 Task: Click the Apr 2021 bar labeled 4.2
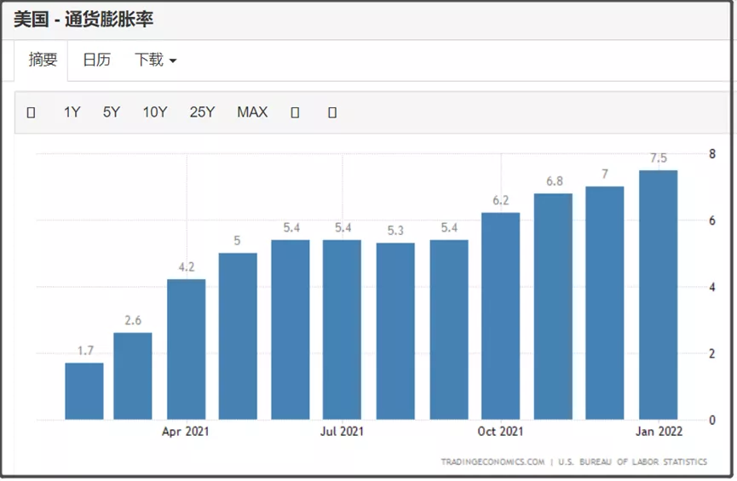pos(186,350)
